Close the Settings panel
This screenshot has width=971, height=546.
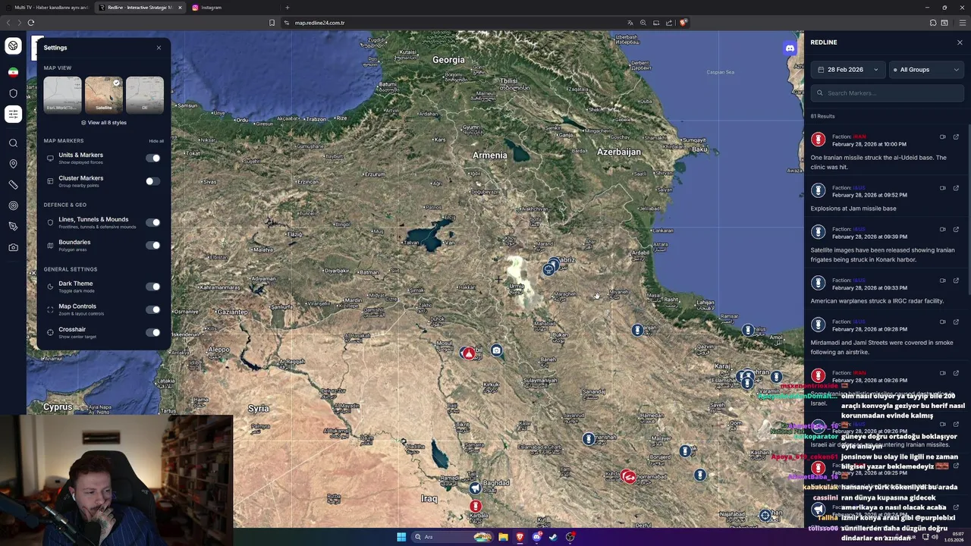point(159,48)
